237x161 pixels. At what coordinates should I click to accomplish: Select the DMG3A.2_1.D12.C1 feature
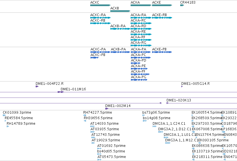tap(161, 132)
